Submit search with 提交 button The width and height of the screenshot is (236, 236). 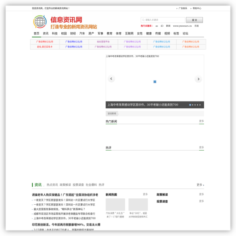[195, 20]
